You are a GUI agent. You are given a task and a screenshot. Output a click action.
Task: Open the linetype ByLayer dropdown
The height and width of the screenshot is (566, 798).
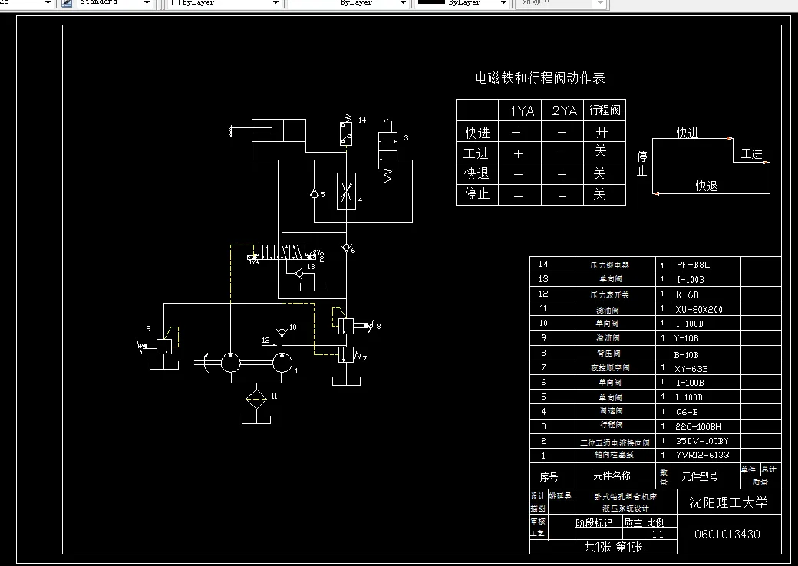403,3
